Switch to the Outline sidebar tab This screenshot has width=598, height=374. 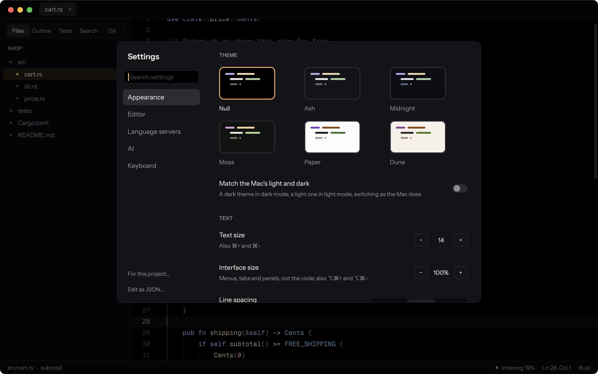tap(41, 31)
